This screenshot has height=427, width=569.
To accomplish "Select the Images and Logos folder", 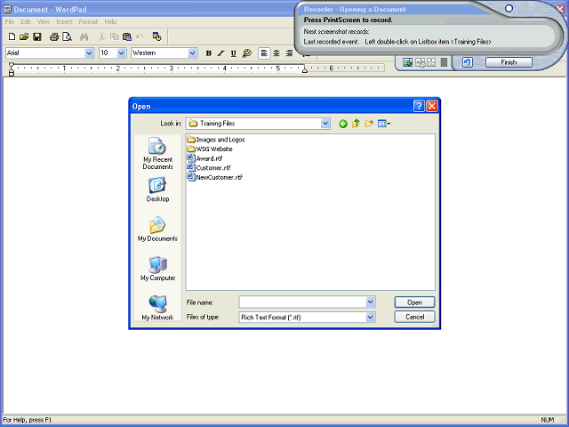I will point(216,140).
